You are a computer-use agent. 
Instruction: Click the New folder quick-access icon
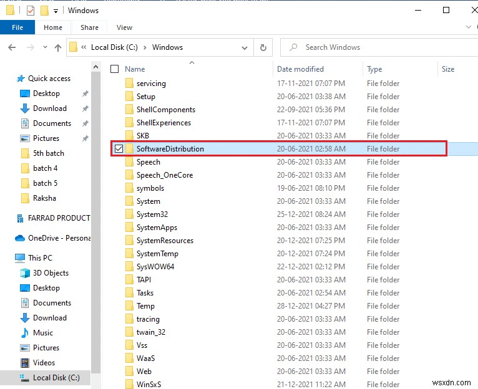pos(44,11)
